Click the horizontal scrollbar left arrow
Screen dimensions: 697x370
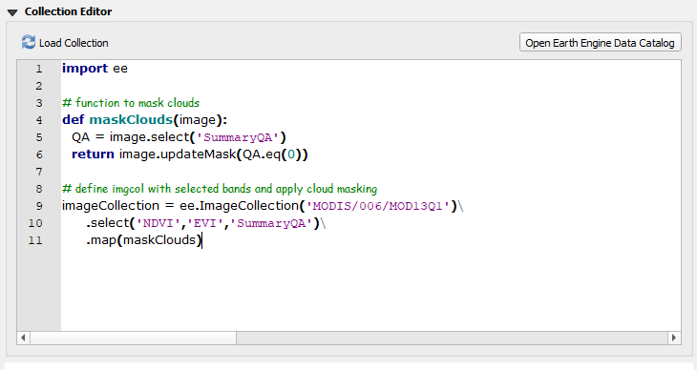pyautogui.click(x=23, y=338)
